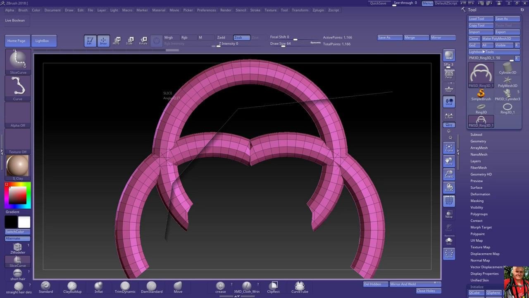Select the Move transform mode icon

point(116,40)
